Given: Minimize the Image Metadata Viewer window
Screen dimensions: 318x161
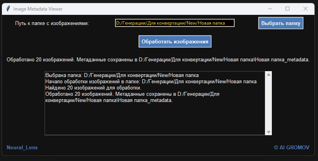Looking at the screenshot, I should (x=270, y=9).
